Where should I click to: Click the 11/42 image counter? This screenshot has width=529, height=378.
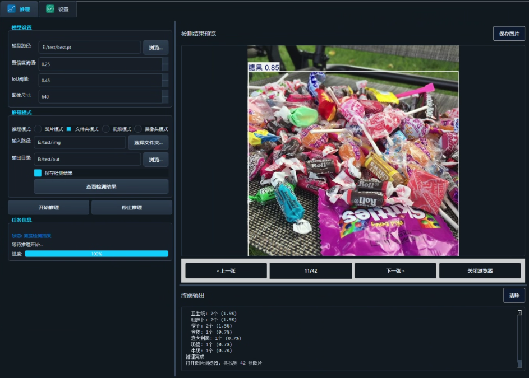(310, 271)
